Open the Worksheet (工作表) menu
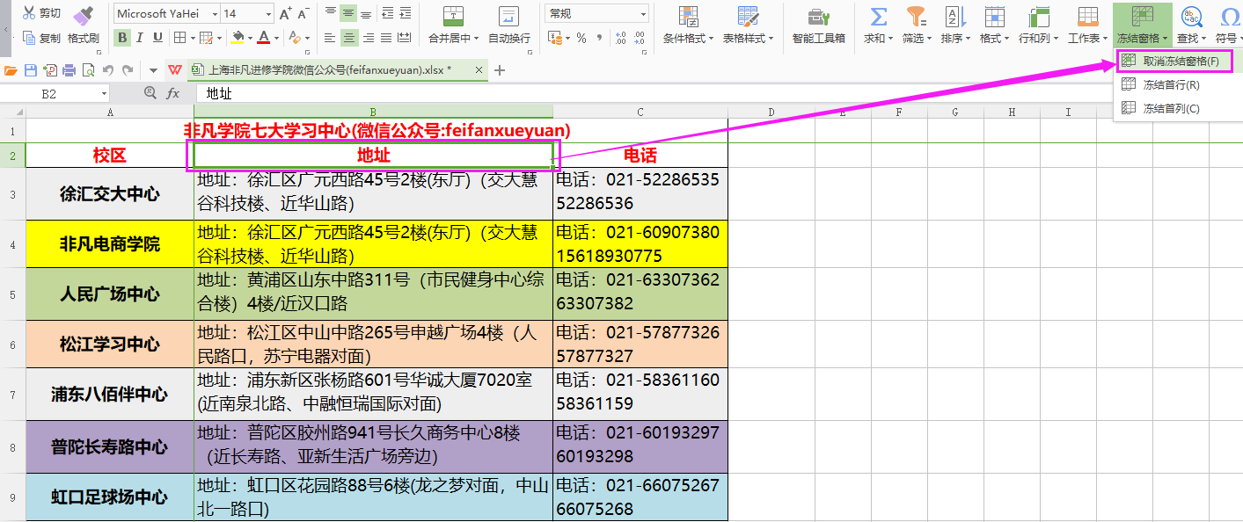 coord(1088,25)
